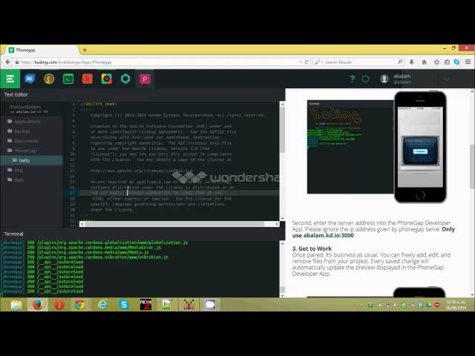The width and height of the screenshot is (475, 356).
Task: Expand the account dropdown arrow beside abalam
Action: pos(447,79)
